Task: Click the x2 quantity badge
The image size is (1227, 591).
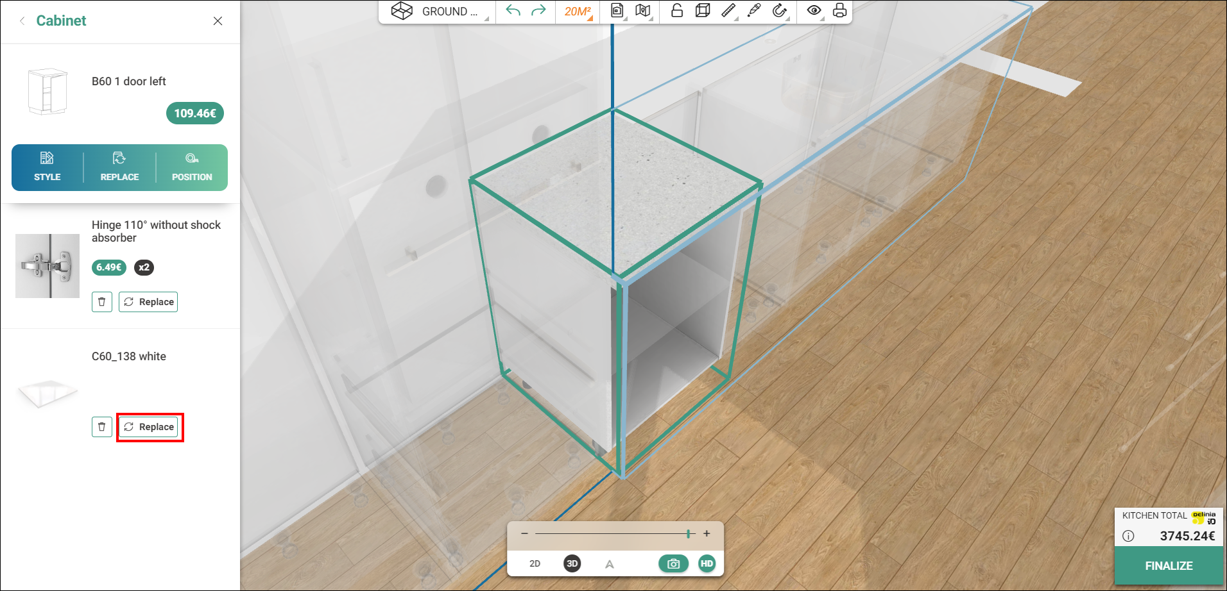Action: 144,267
